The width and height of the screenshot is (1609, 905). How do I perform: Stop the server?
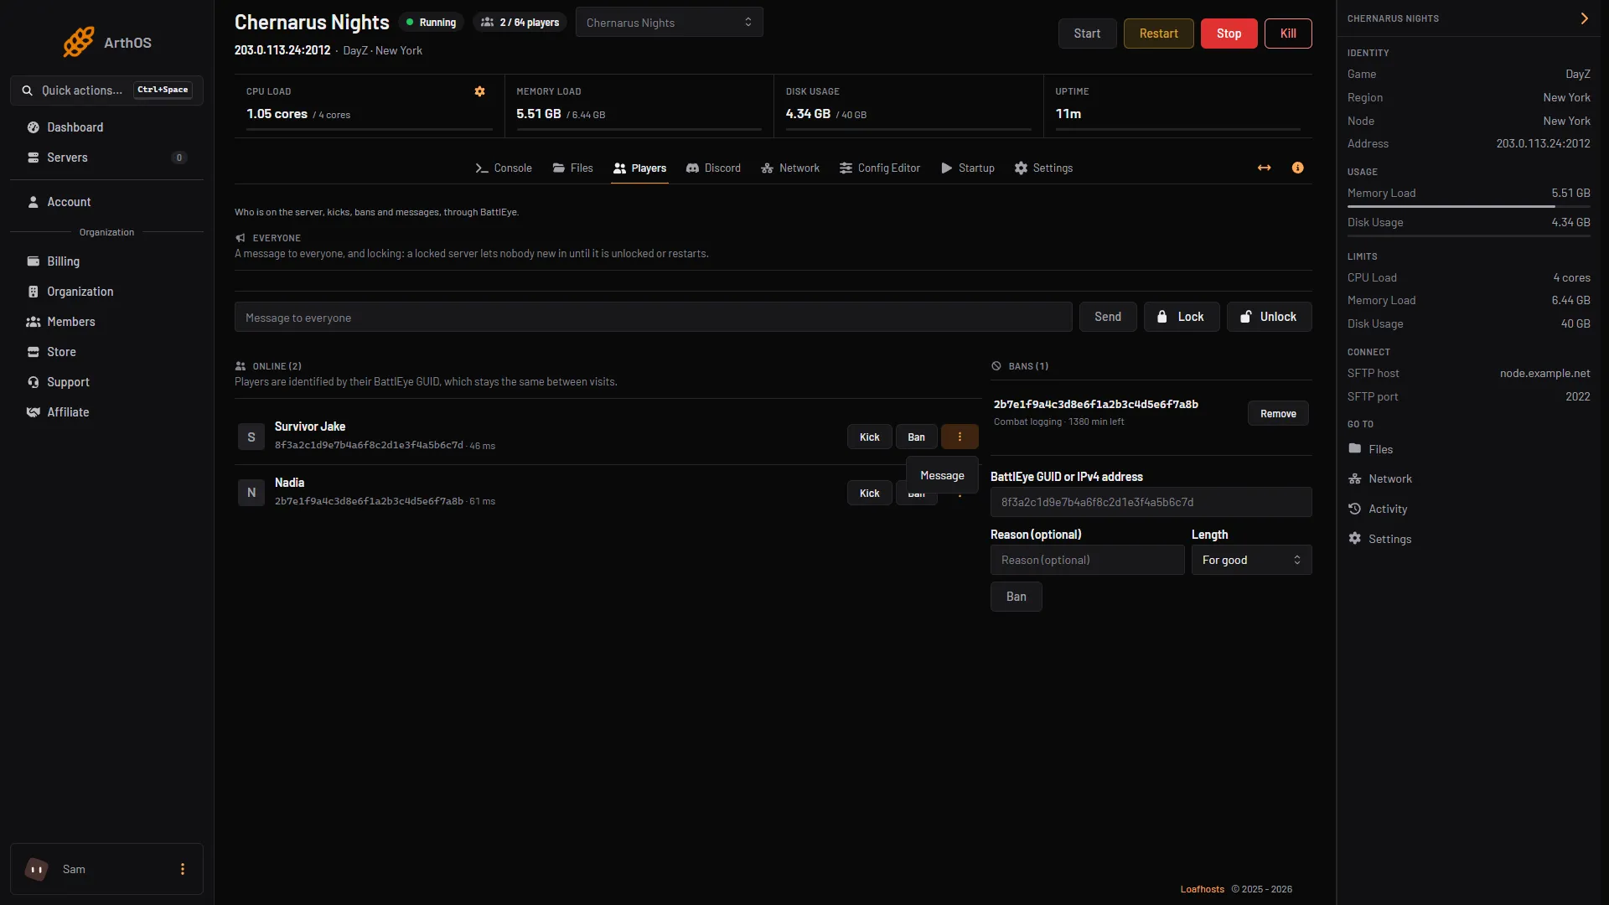pos(1229,34)
